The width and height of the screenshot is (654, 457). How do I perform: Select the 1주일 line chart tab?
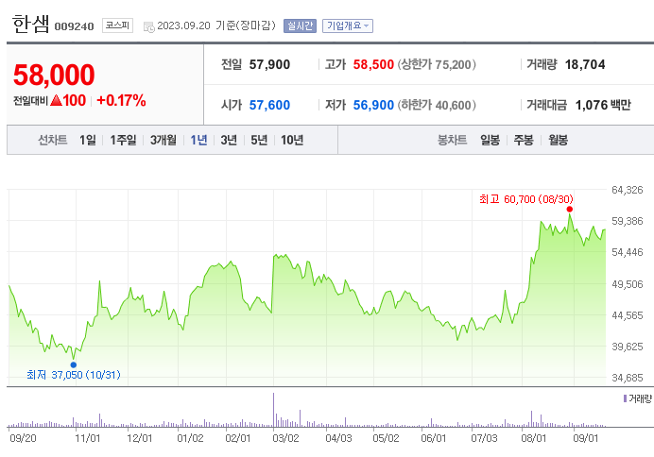(123, 140)
